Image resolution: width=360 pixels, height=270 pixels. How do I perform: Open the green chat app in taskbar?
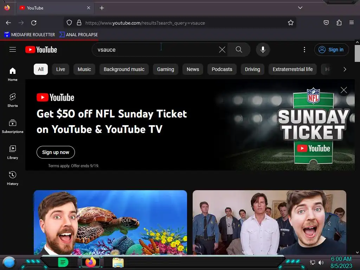click(x=63, y=262)
